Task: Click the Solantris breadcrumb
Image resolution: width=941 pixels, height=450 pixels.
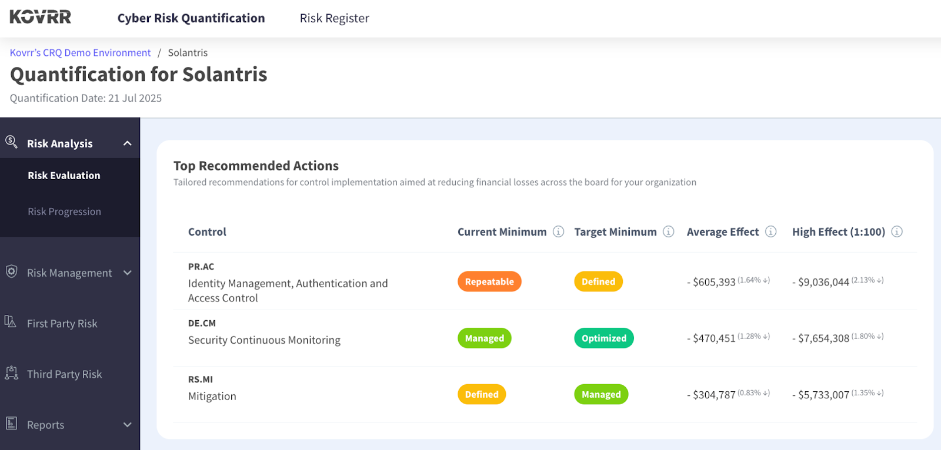Action: tap(188, 53)
